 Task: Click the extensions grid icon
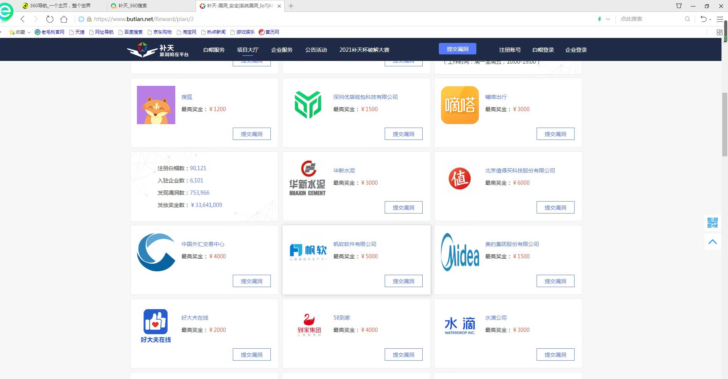[x=720, y=32]
